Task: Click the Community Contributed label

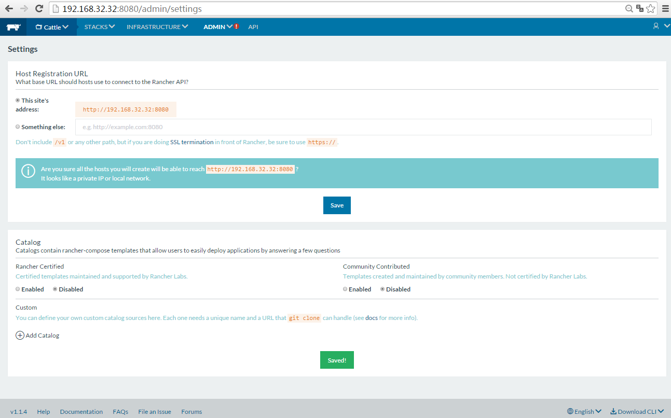Action: click(x=376, y=267)
